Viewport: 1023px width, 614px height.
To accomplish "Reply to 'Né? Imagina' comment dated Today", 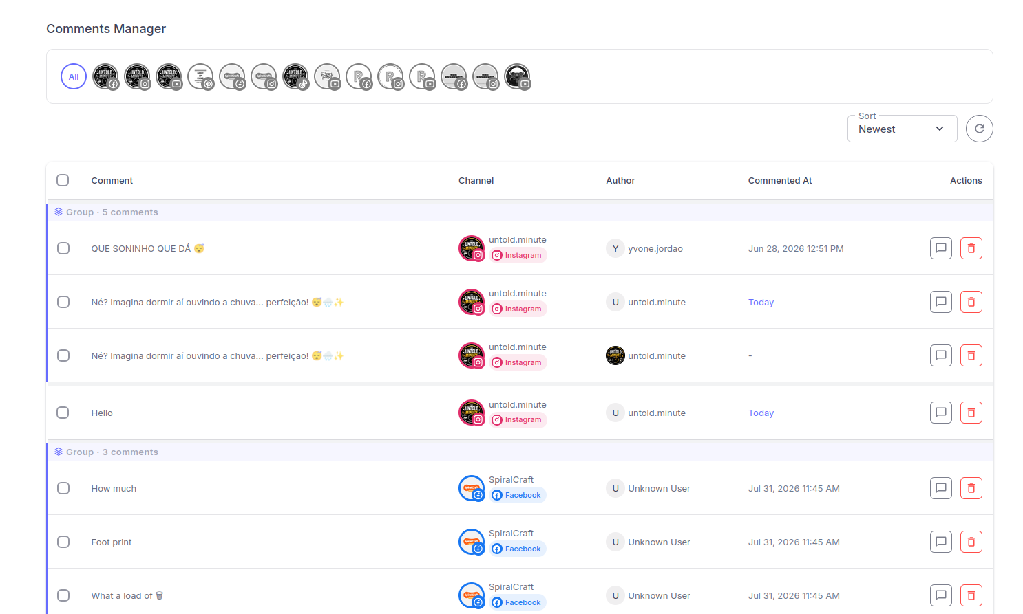I will pyautogui.click(x=940, y=302).
